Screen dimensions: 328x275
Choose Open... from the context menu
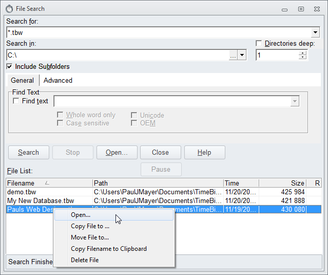(81, 215)
